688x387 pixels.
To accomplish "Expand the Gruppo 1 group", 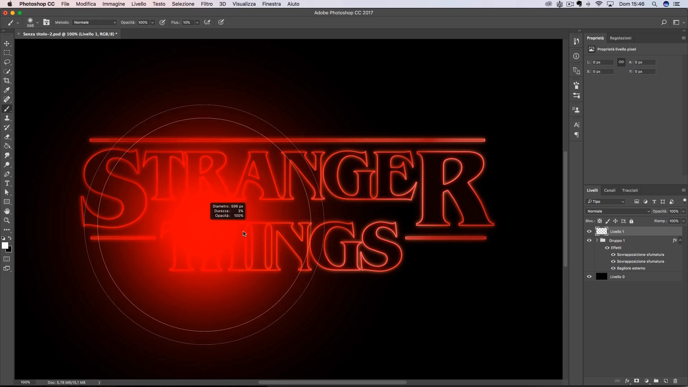I will (x=597, y=240).
